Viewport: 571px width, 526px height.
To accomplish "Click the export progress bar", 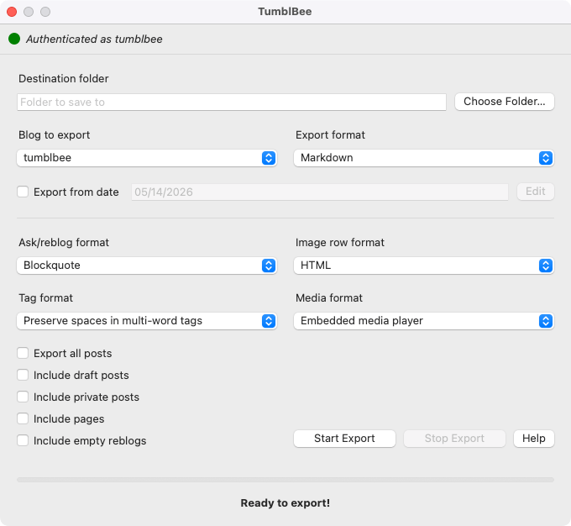I will pyautogui.click(x=285, y=480).
